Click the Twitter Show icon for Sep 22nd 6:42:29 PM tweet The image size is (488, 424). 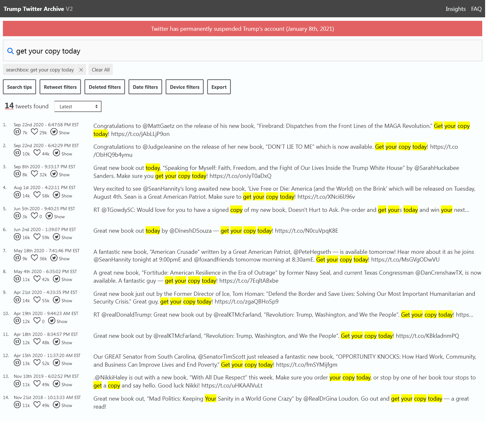(x=56, y=153)
